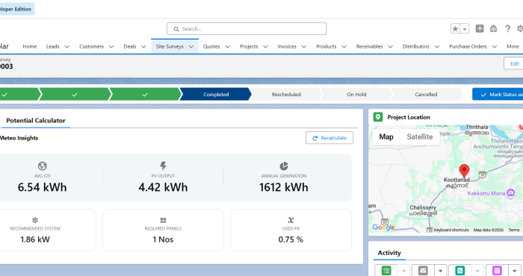Click the 1612 kWh annual generation value

[x=284, y=187]
